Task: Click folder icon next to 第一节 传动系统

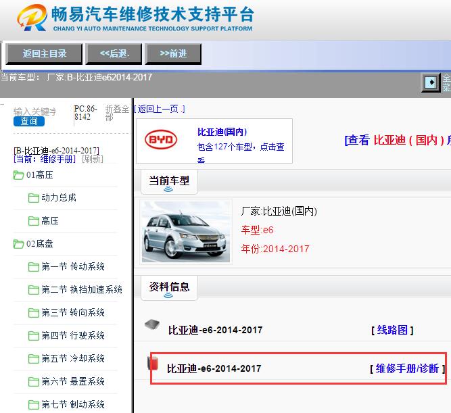Action: coord(34,267)
